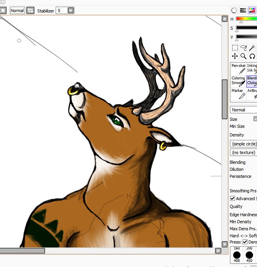Select the rectangular selection tool
The height and width of the screenshot is (267, 257).
pos(235,48)
